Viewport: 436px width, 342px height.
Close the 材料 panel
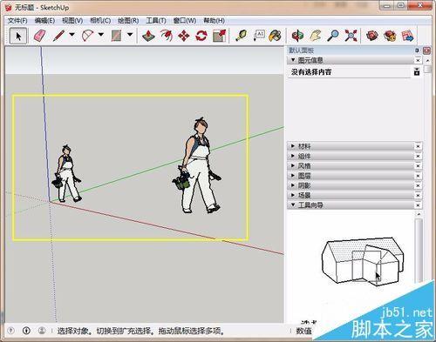418,146
